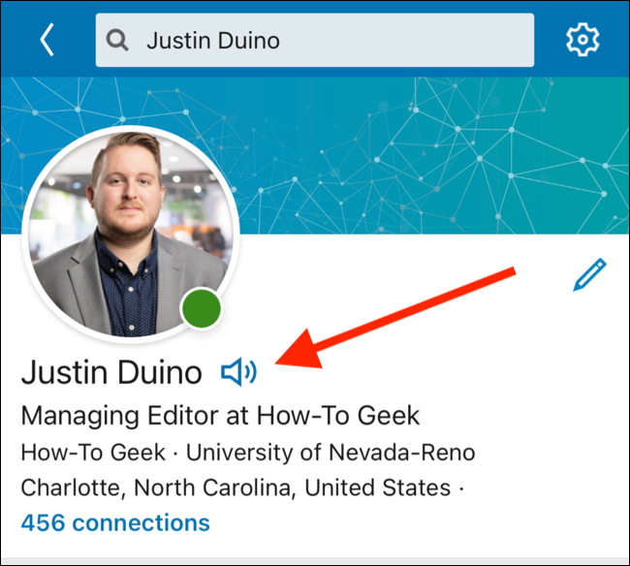Tap the green online status dot
This screenshot has height=566, width=630.
tap(202, 308)
